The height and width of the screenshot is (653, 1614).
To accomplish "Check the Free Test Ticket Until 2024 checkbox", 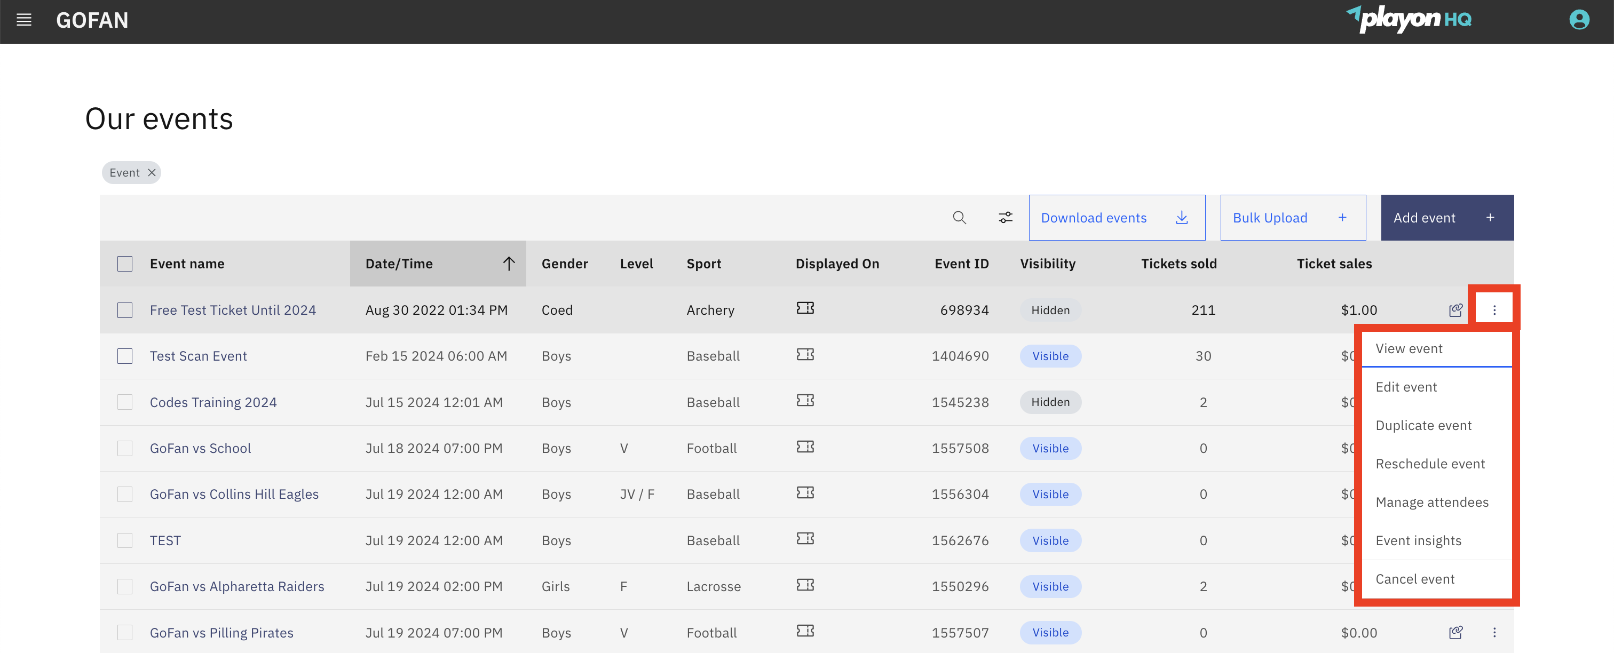I will [x=125, y=310].
